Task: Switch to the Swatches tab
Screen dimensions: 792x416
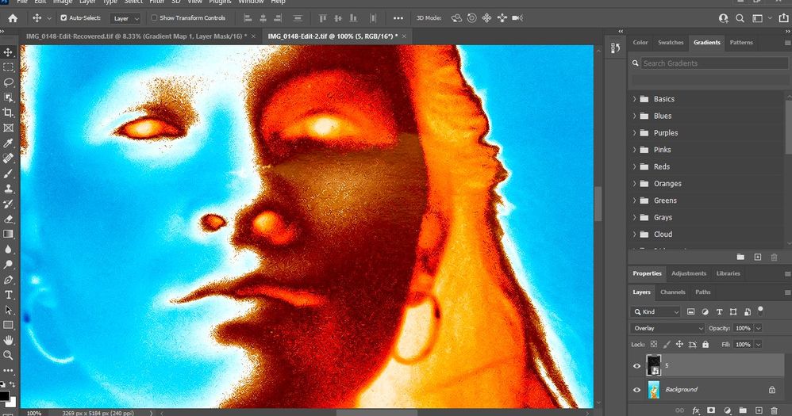Action: pos(671,43)
